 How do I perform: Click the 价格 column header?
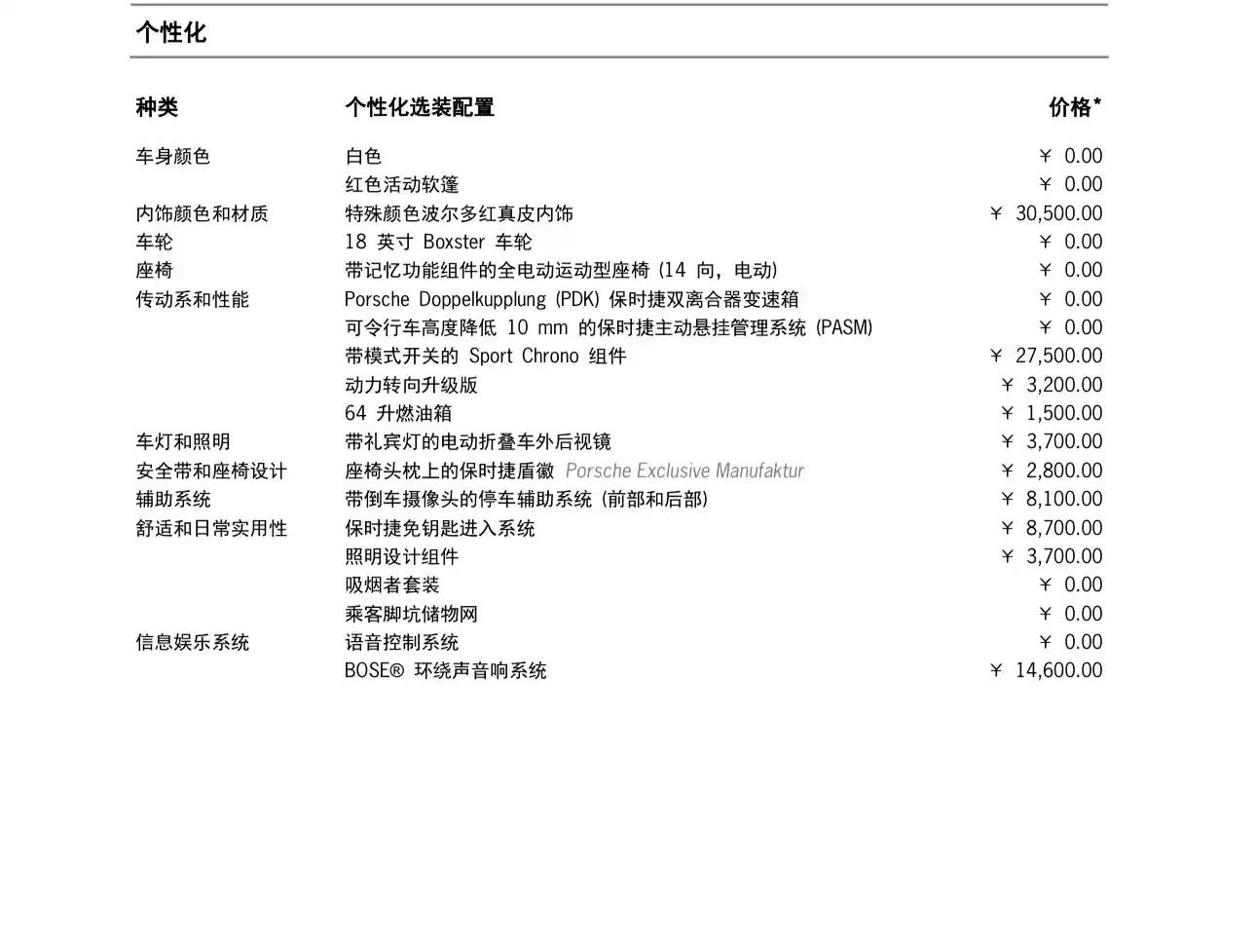pyautogui.click(x=1075, y=107)
